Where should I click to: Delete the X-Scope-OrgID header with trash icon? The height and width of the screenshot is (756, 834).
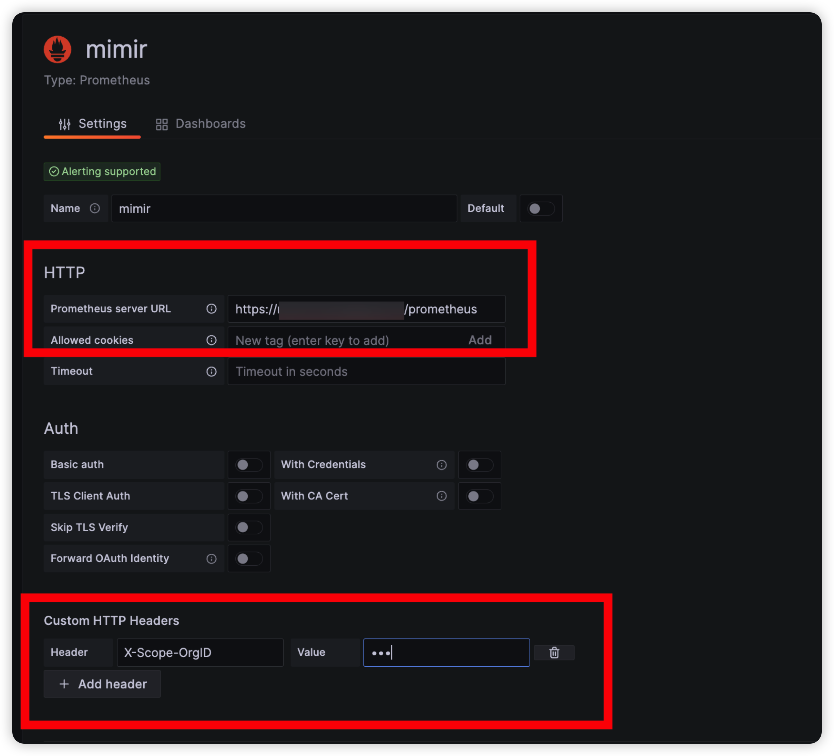(554, 652)
